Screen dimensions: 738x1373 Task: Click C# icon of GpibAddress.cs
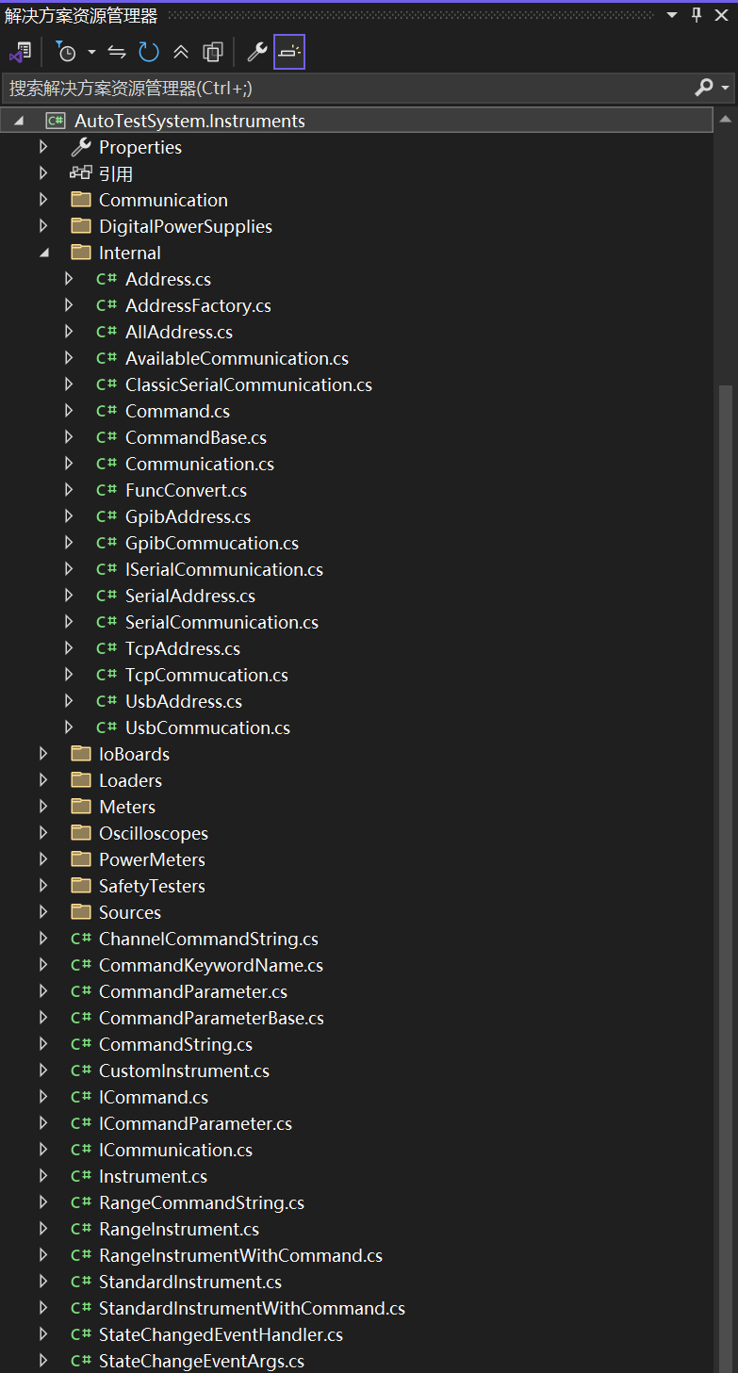click(x=107, y=516)
